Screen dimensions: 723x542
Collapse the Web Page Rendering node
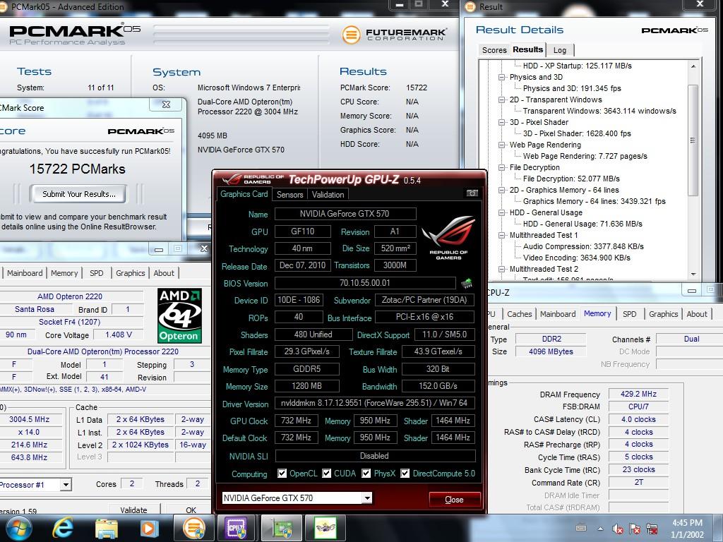(x=502, y=145)
